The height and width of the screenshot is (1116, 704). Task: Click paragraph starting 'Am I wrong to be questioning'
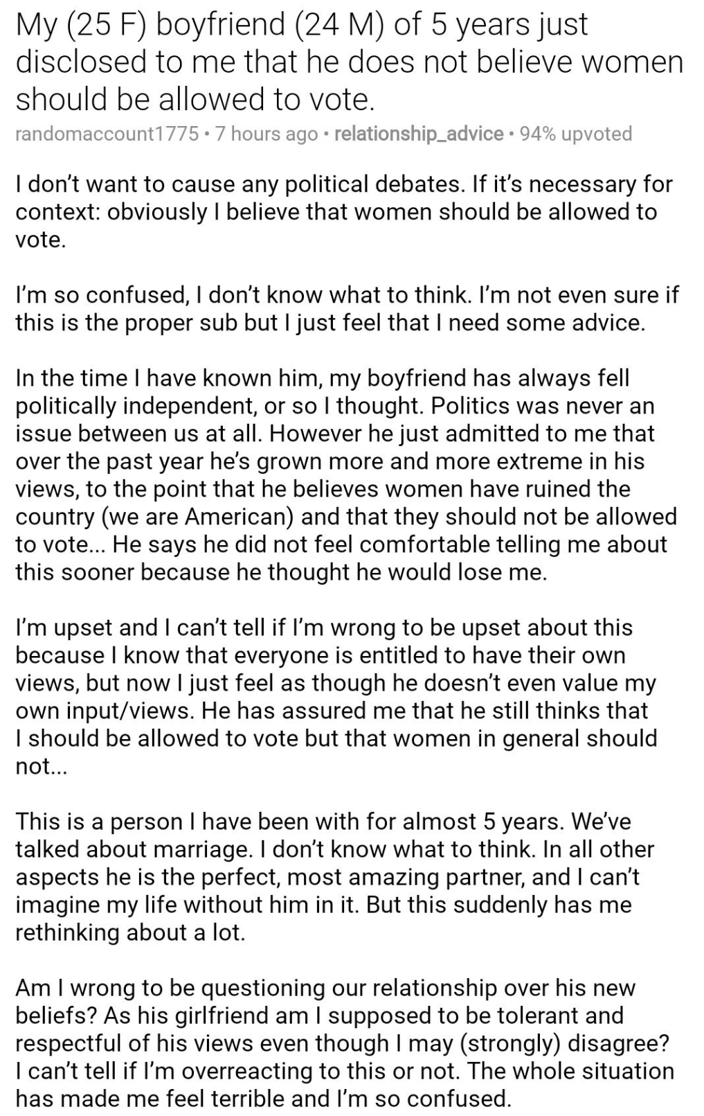click(344, 1043)
